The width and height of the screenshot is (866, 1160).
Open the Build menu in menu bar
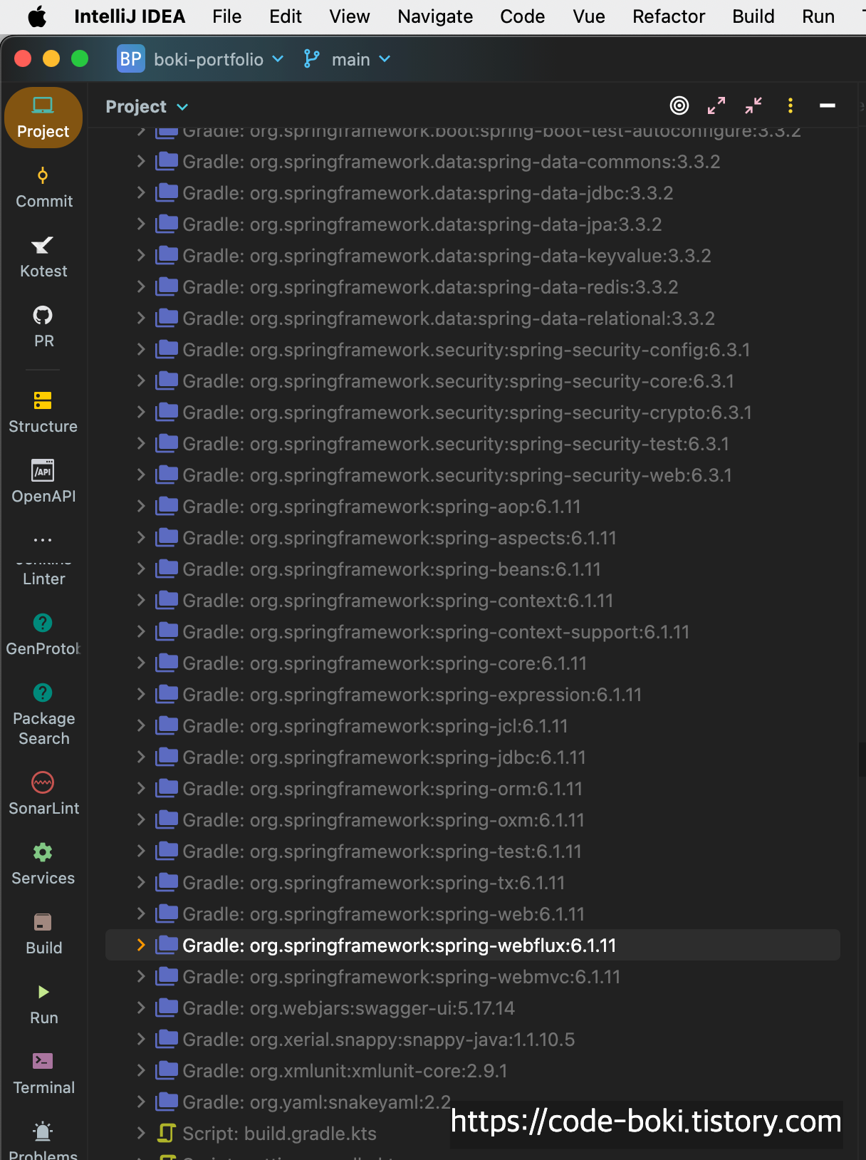[x=753, y=16]
